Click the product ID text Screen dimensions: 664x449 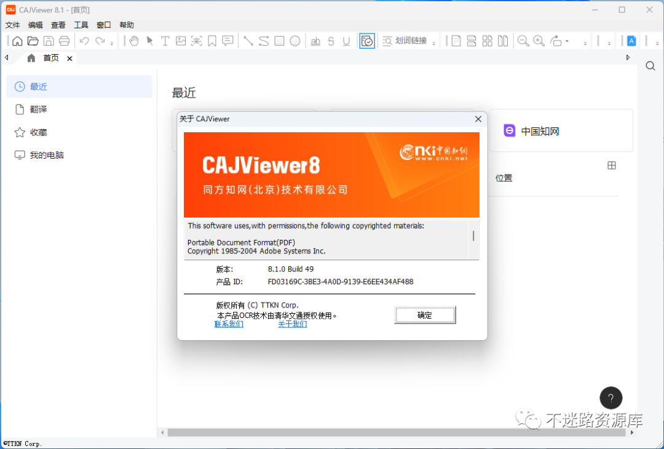[341, 282]
